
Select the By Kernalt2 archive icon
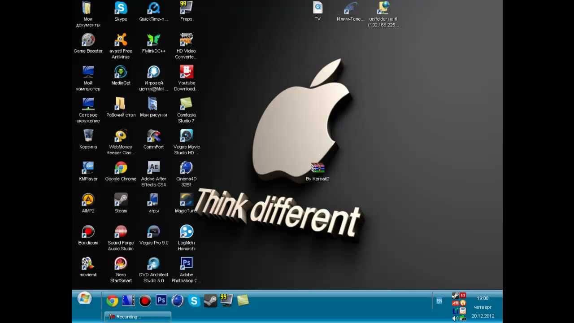coord(317,171)
